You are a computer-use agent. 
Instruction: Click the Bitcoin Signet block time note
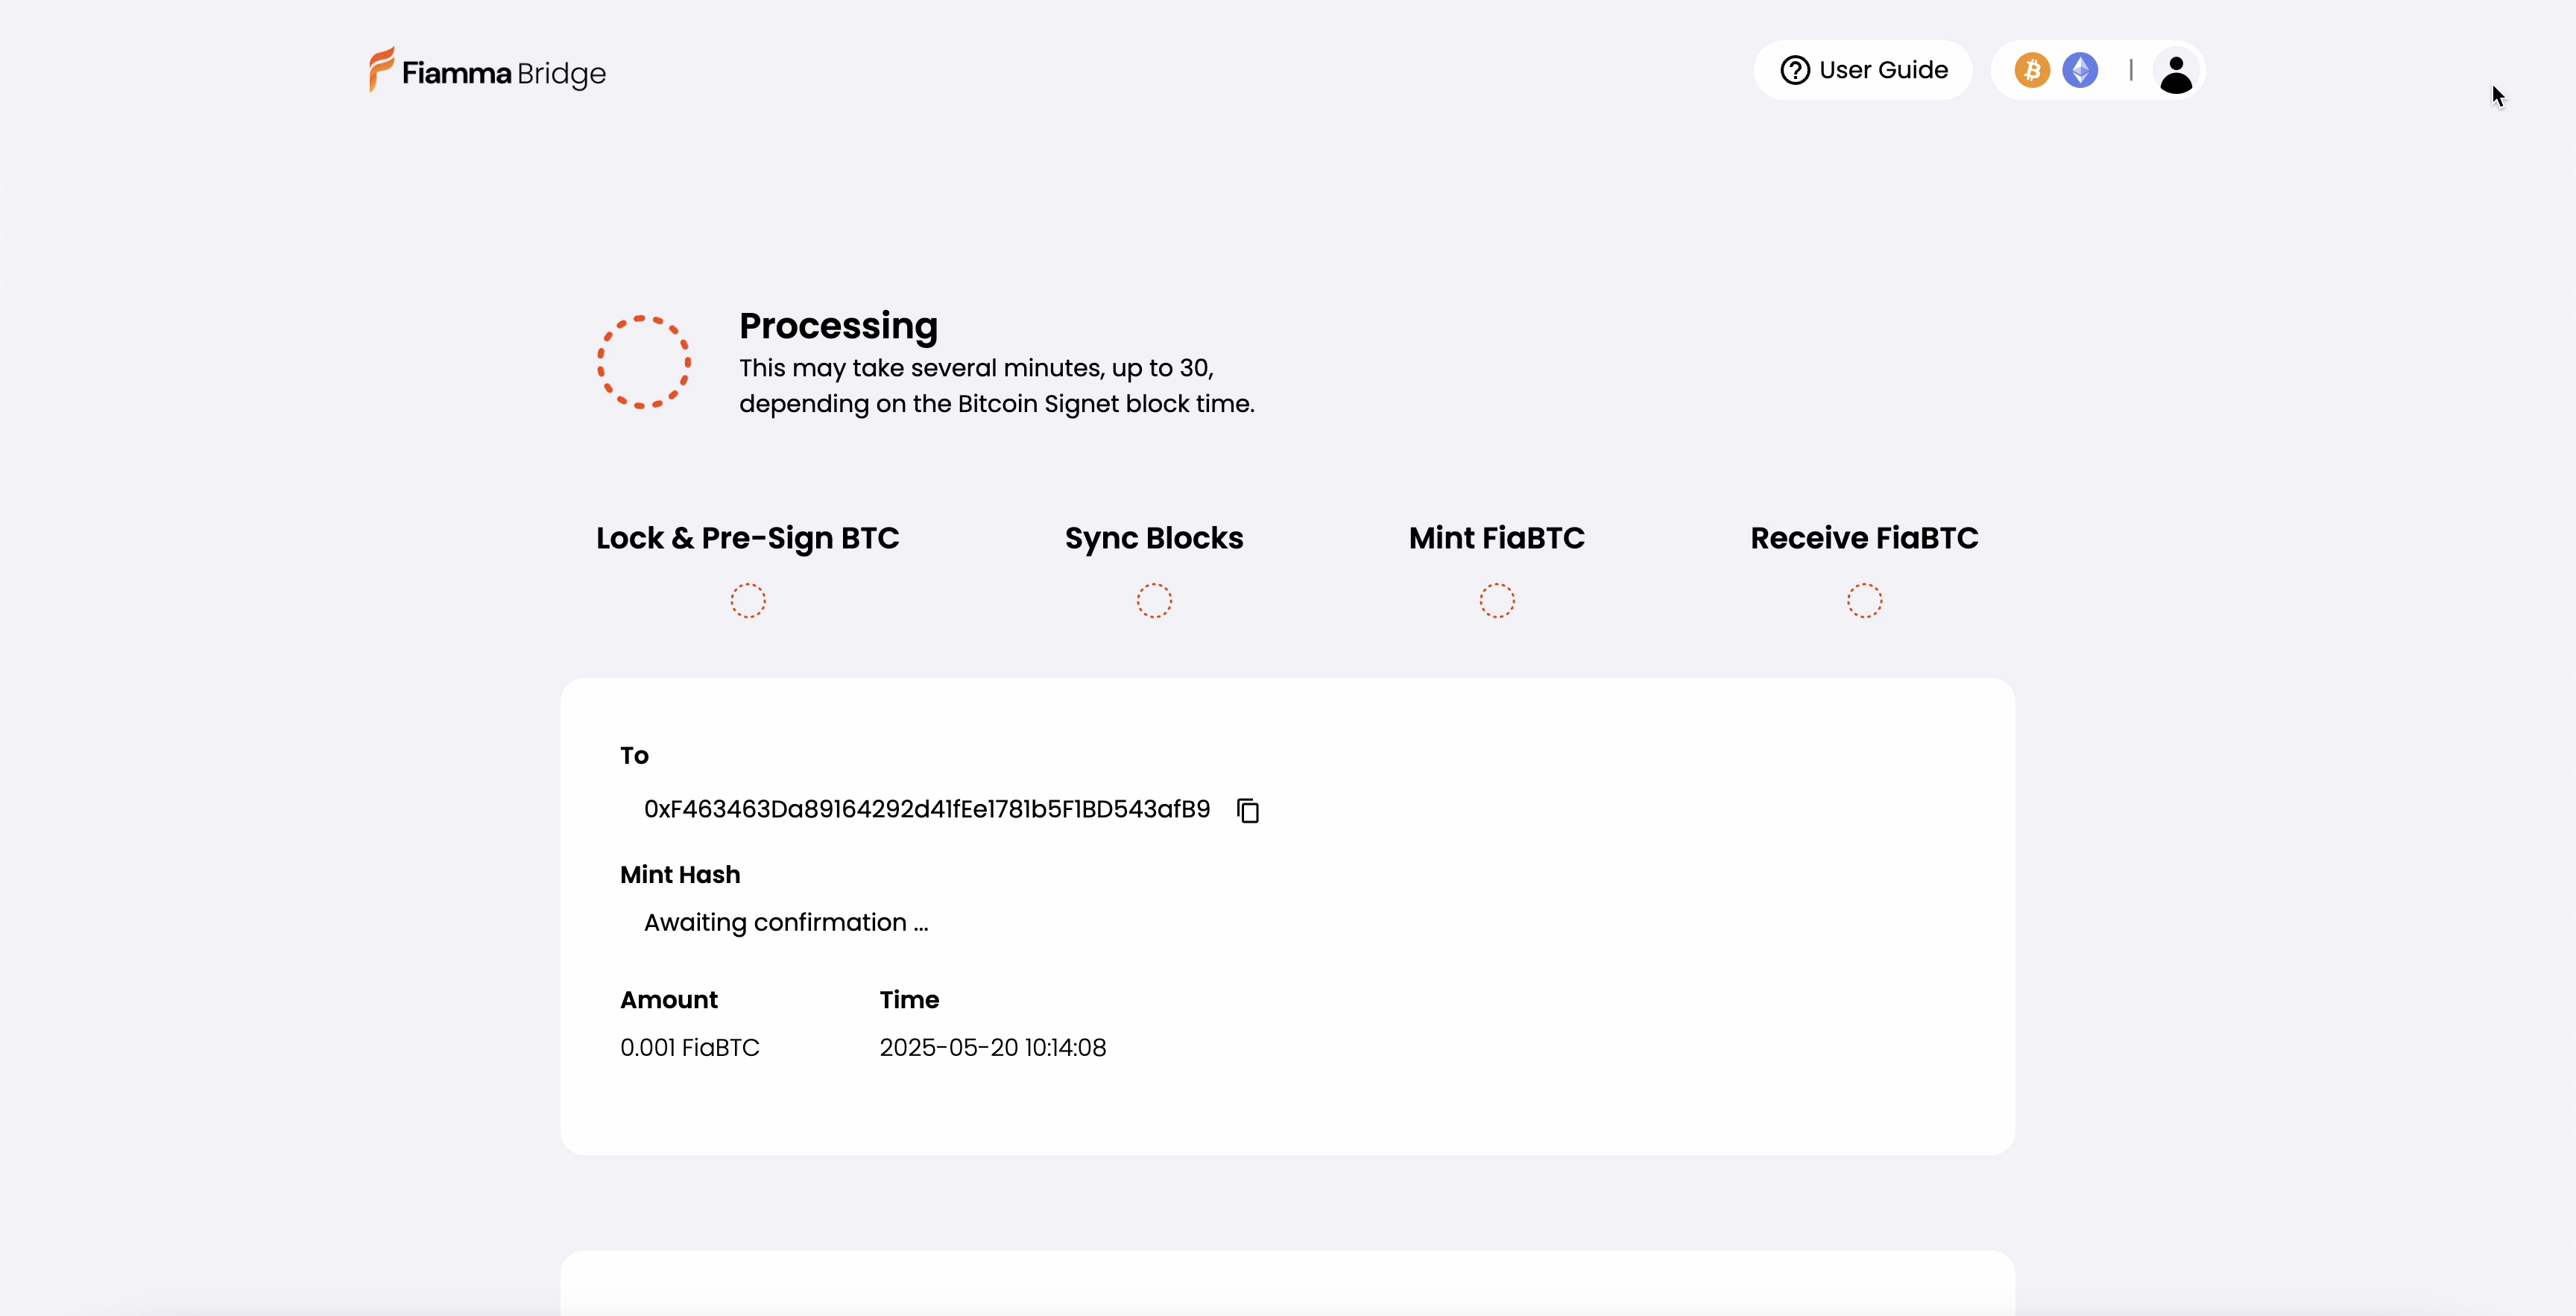[x=997, y=386]
